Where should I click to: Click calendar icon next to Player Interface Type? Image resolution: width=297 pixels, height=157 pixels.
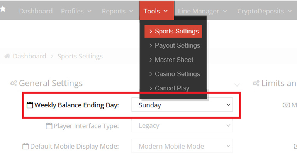[x=49, y=126]
